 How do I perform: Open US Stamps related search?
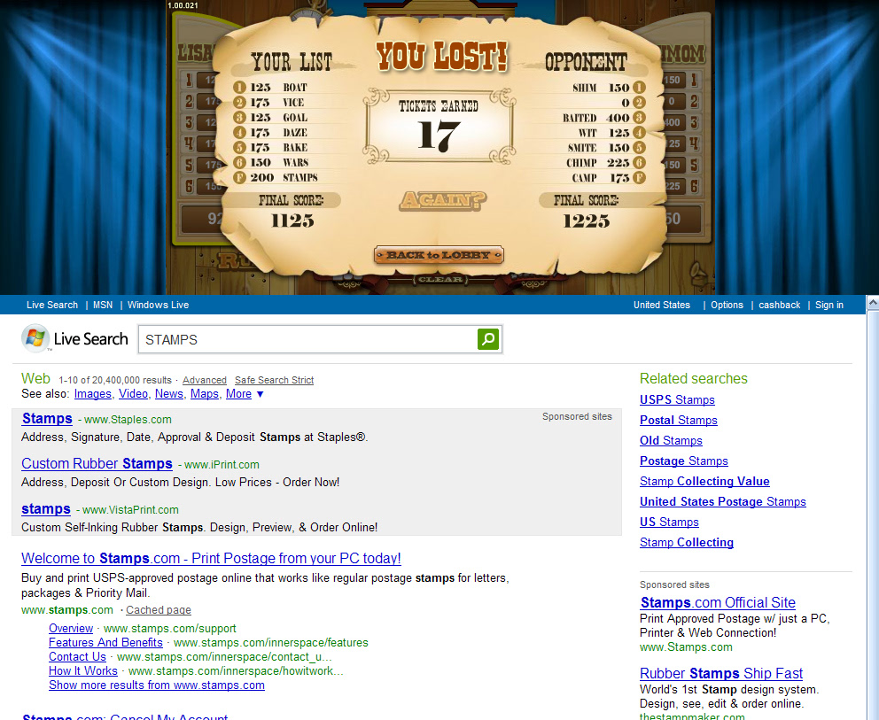tap(669, 522)
